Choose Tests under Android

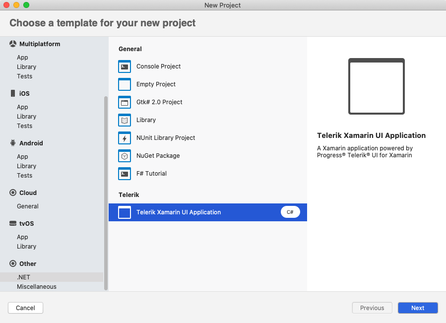click(24, 175)
